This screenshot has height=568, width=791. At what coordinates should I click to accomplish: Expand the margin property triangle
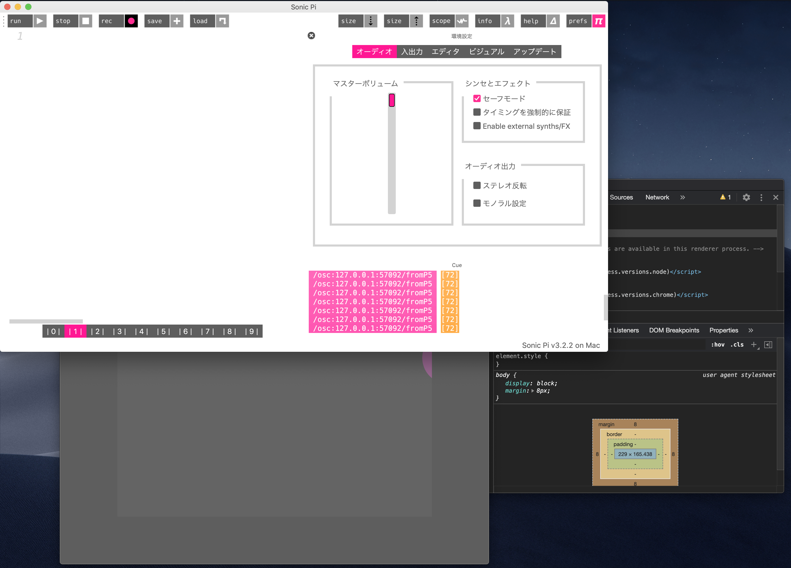(533, 391)
